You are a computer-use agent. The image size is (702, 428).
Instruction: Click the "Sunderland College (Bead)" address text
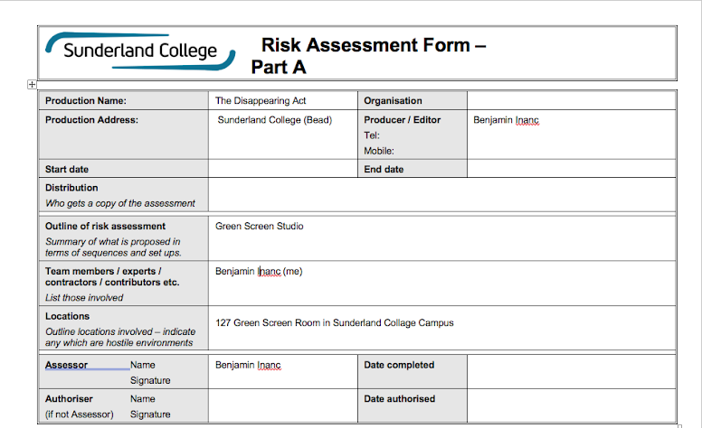tap(275, 120)
